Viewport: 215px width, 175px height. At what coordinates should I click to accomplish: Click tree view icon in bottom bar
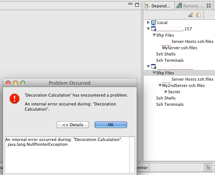click(x=208, y=168)
